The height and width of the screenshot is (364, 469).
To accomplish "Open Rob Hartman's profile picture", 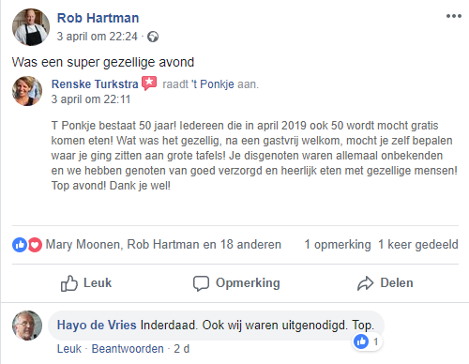I will tap(31, 27).
